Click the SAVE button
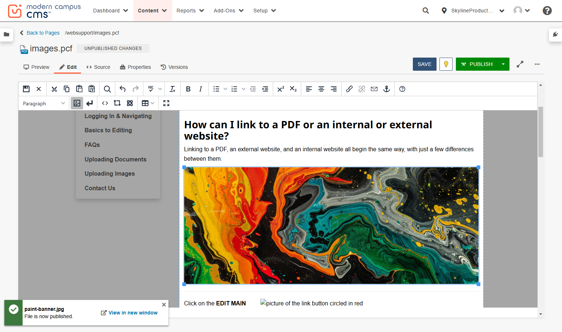Screen dimensions: 562x332 tap(425, 64)
